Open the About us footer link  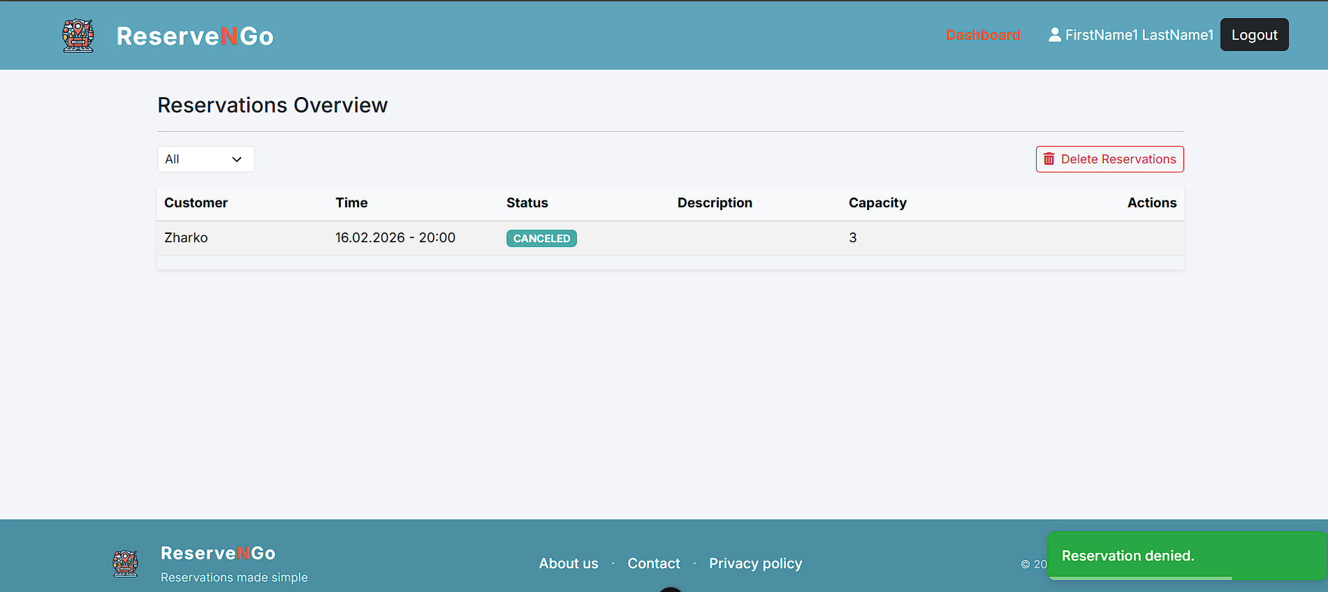[569, 563]
